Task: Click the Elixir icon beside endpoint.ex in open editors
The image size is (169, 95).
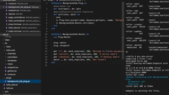Action: (x=6, y=11)
